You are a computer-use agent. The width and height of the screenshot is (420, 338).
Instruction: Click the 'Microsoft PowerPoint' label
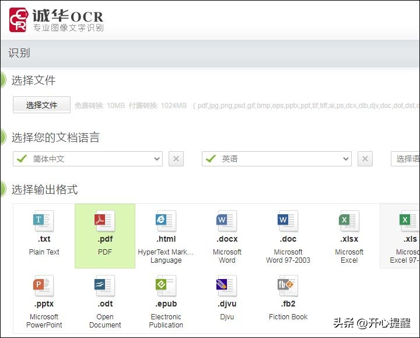44,321
